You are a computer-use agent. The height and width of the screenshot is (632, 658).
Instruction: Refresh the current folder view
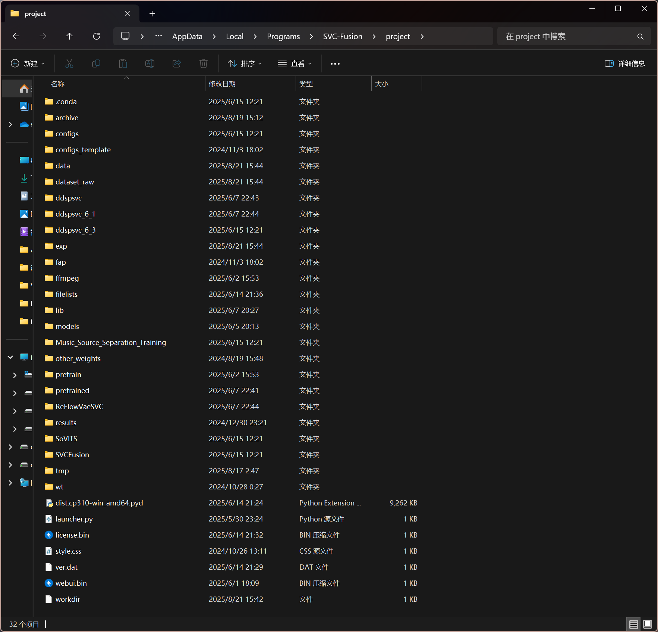(97, 36)
